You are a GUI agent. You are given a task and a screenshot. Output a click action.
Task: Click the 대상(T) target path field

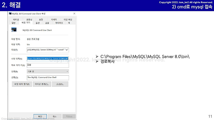click(x=48, y=50)
